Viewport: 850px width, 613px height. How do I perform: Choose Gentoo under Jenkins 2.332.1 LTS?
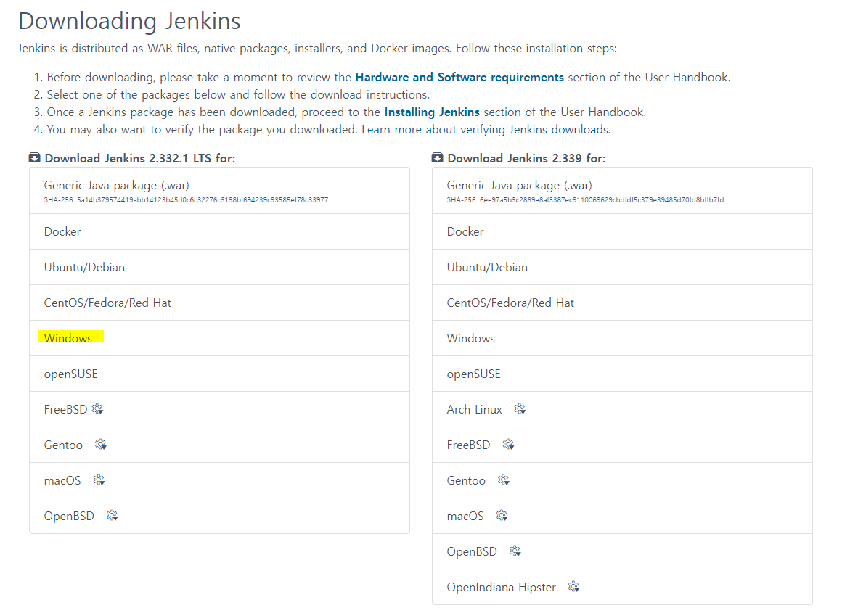[x=219, y=445]
